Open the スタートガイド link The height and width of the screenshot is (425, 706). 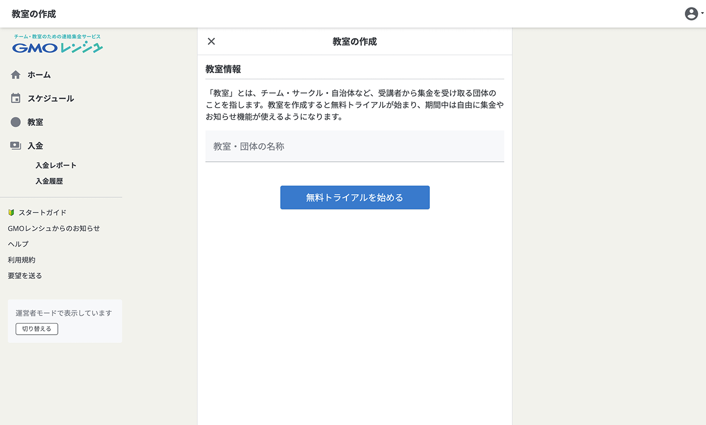[x=43, y=212]
